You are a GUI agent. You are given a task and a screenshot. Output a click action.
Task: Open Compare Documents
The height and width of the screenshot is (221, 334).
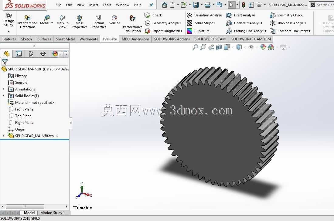coord(290,31)
